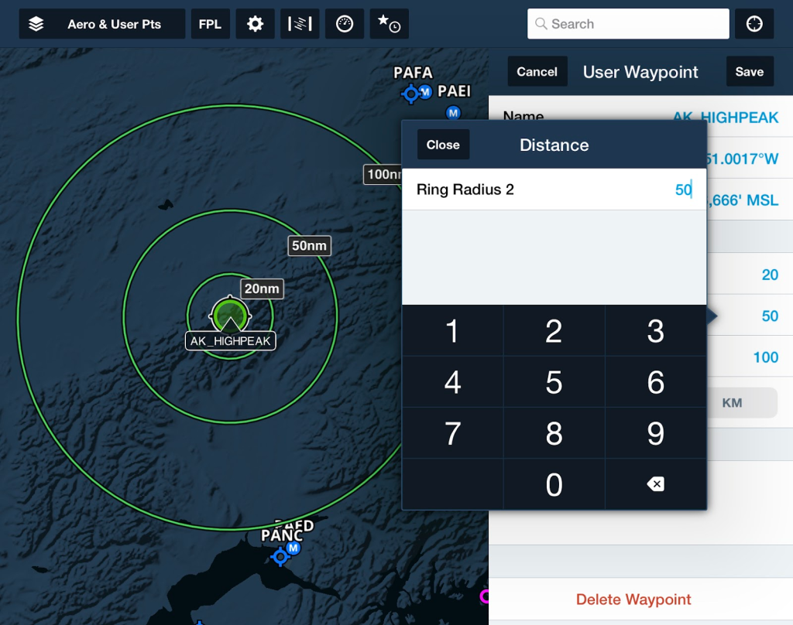Center map with the crosshair locate icon
793x625 pixels.
754,24
